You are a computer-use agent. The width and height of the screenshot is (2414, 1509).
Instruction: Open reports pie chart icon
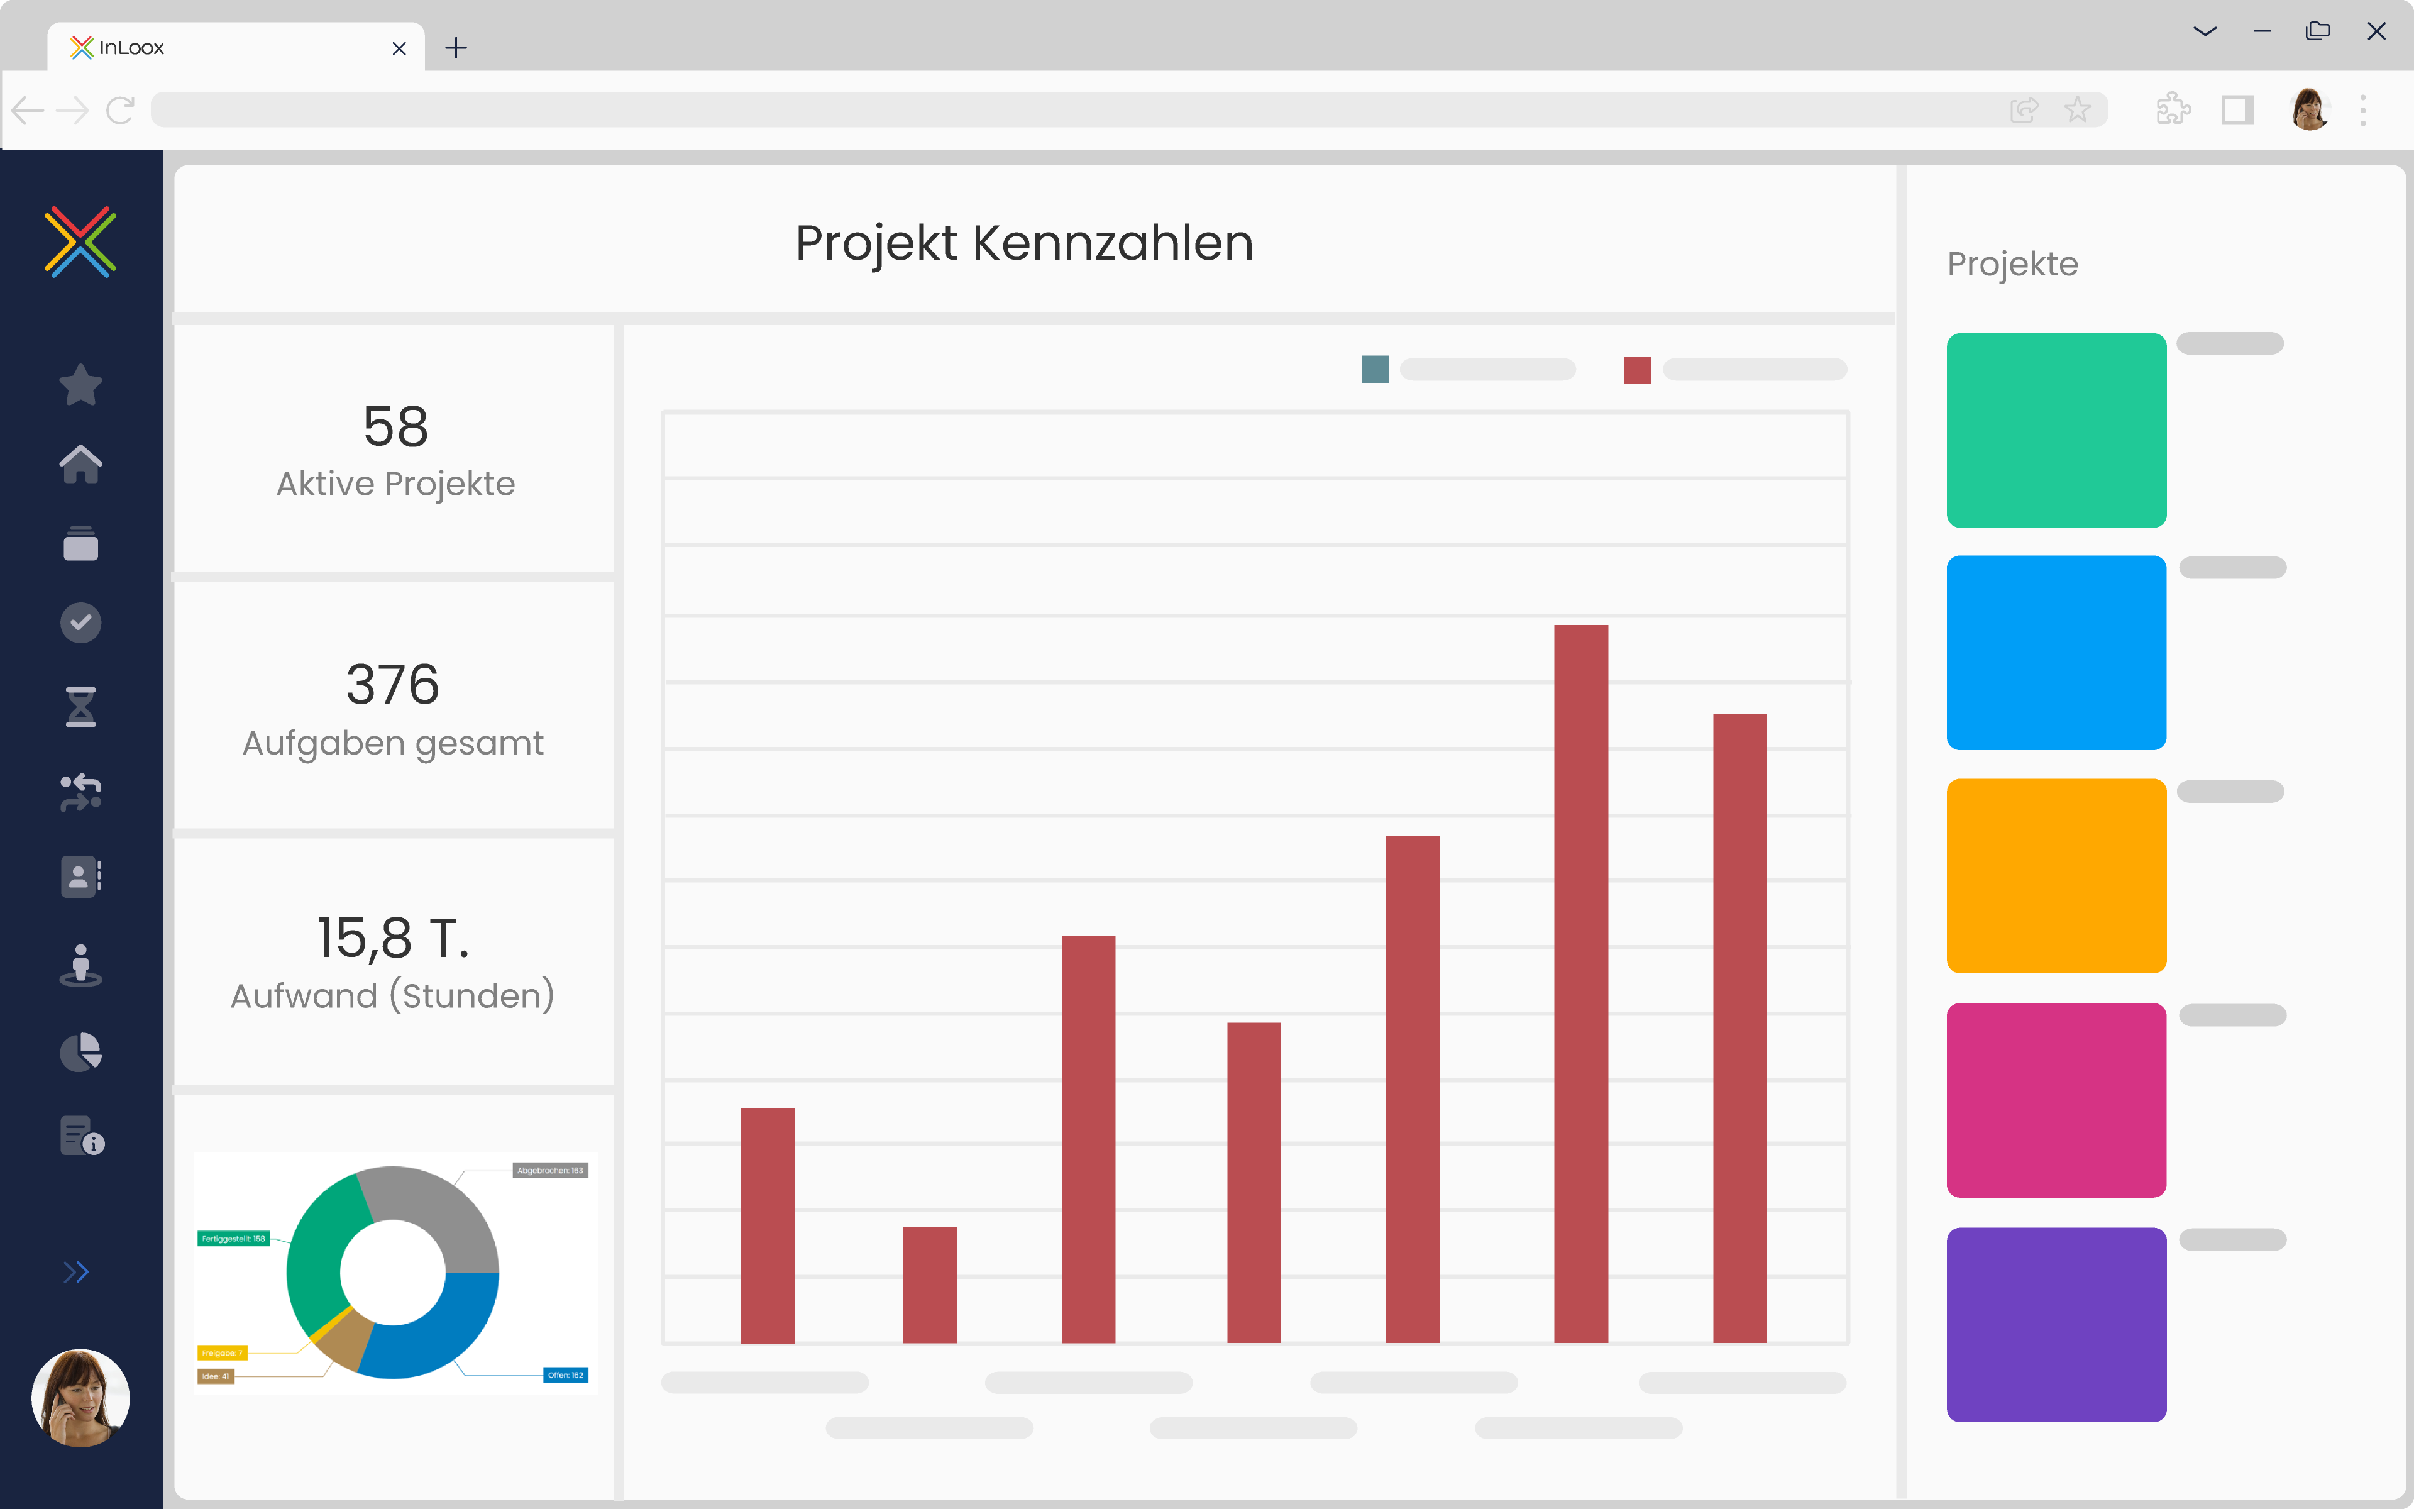point(81,1052)
